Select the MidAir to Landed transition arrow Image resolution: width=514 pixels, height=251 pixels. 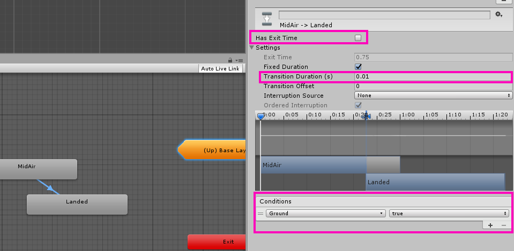[49, 187]
